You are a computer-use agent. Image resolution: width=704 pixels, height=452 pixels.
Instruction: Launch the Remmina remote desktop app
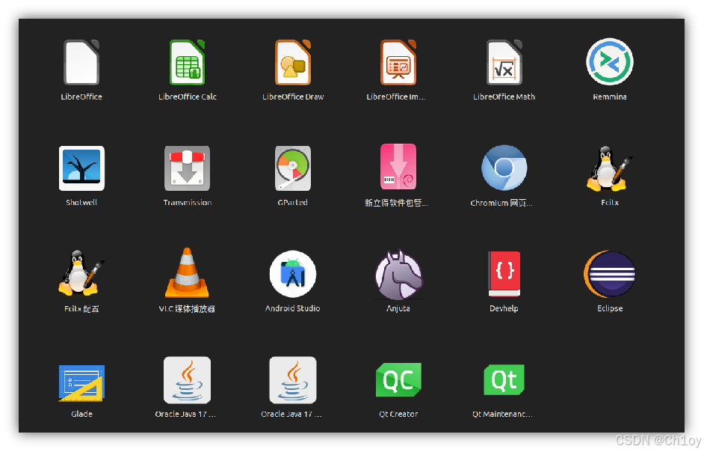tap(610, 61)
